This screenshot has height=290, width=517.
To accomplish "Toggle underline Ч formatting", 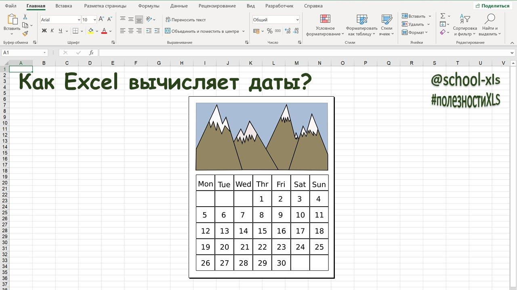I will click(60, 31).
